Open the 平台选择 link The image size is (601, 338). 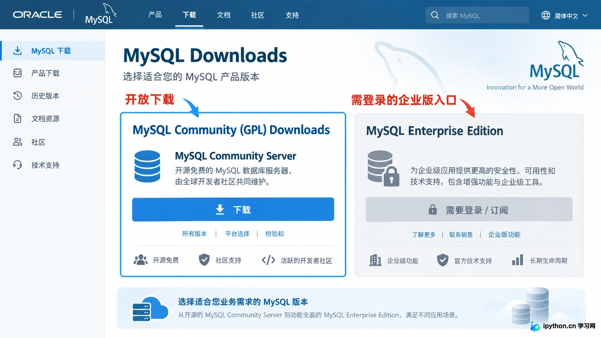[x=237, y=234]
